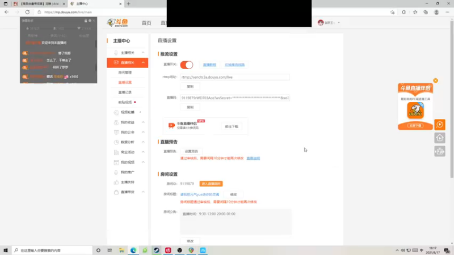Click the 数据分析 pie chart icon
This screenshot has width=454, height=255.
[116, 142]
